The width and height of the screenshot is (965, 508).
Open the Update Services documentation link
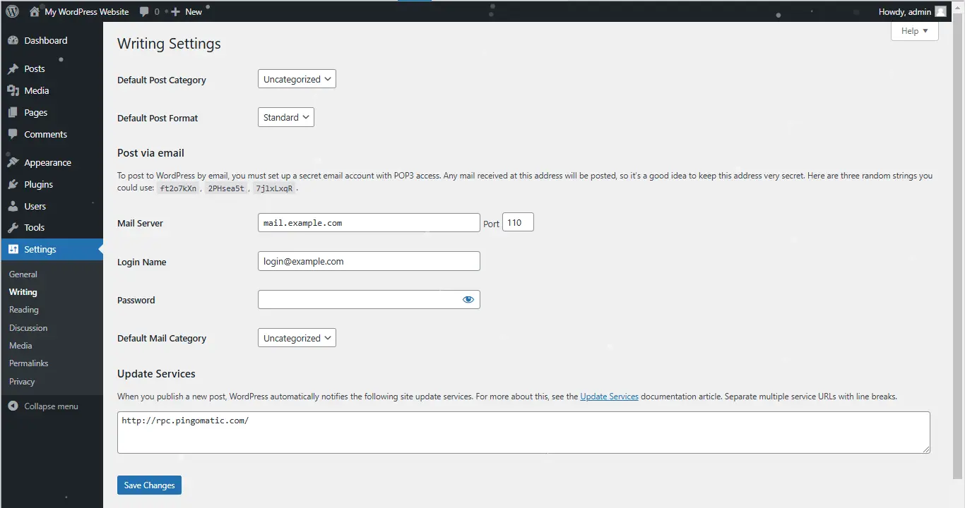point(609,397)
